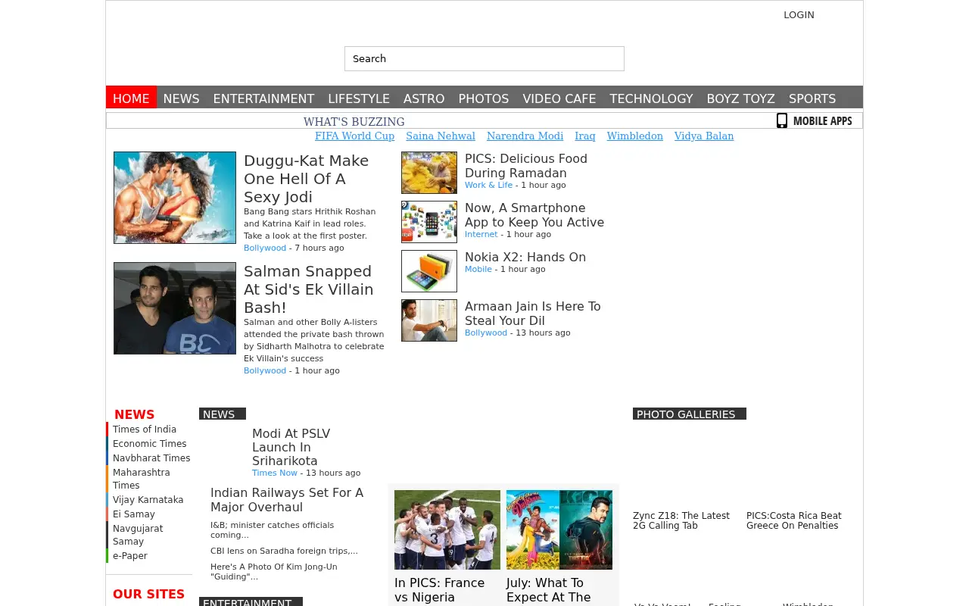
Task: Open the SPORTS menu item
Action: click(x=812, y=98)
